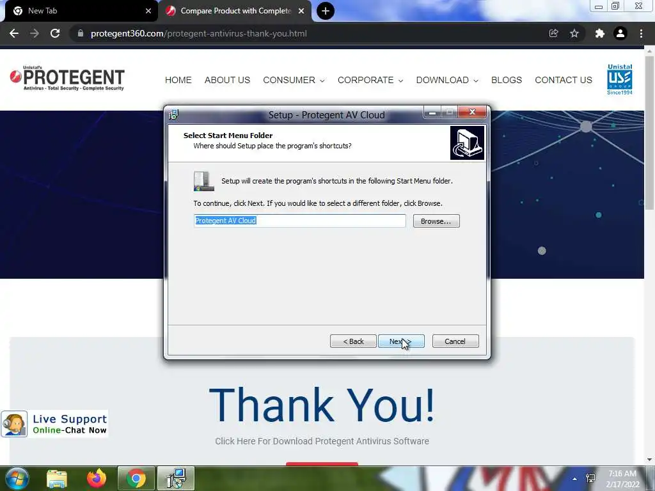Expand the CORPORATE dropdown menu
Screen dimensions: 655x491
tap(370, 80)
